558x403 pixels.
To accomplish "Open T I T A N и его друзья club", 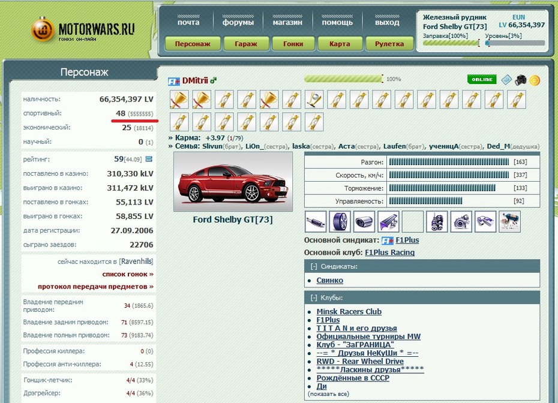I will click(x=356, y=328).
